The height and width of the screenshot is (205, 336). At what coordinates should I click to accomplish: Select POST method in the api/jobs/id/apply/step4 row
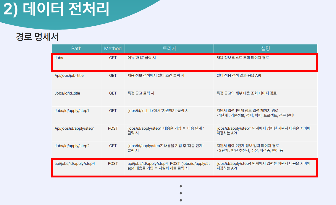(113, 164)
